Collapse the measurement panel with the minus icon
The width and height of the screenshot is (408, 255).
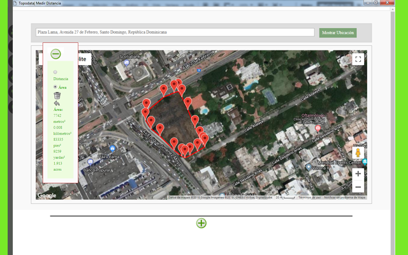pyautogui.click(x=55, y=54)
